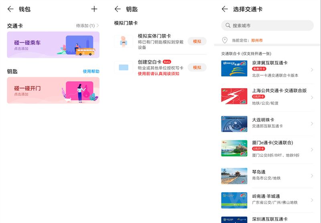Click 北京一卡通交通联合卡版本 subtitle

pyautogui.click(x=275, y=75)
